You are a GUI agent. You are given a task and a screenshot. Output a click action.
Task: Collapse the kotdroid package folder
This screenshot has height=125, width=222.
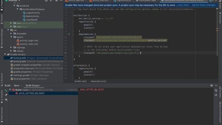(15, 6)
